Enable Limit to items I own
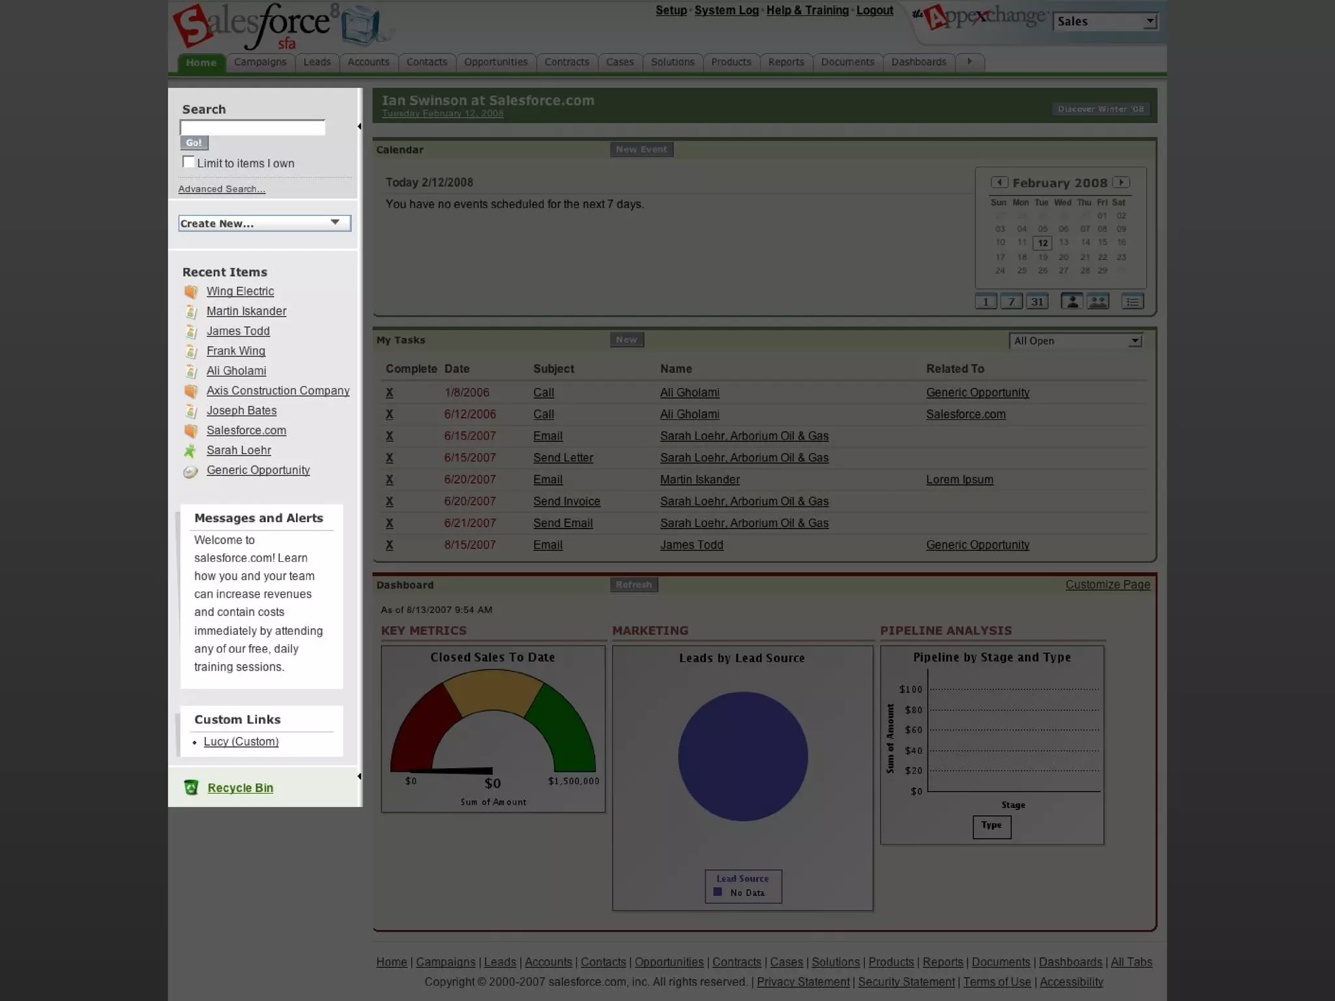Screen dimensions: 1335x1001 (x=188, y=162)
